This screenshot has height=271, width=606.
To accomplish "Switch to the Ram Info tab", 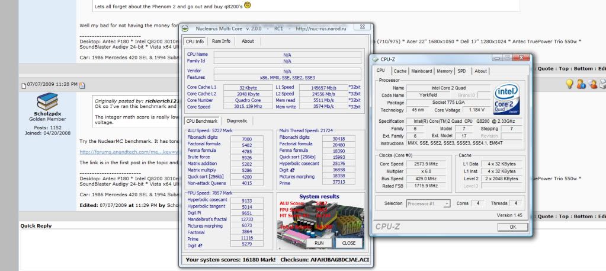I will (x=221, y=41).
